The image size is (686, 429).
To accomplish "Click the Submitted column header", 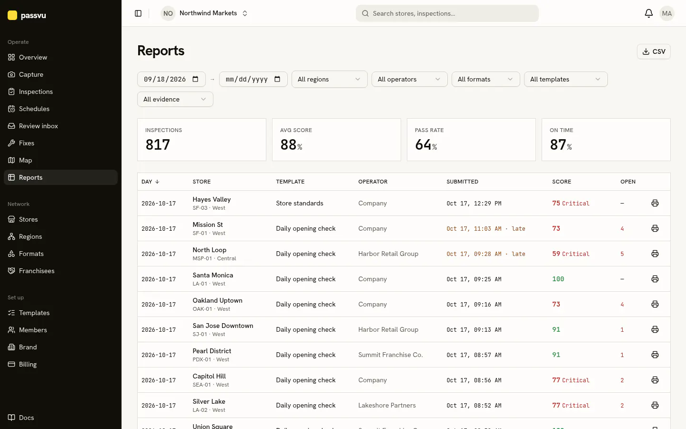I will 462,182.
